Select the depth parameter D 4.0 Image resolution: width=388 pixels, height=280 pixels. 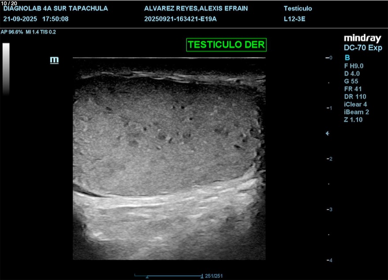tap(353, 74)
